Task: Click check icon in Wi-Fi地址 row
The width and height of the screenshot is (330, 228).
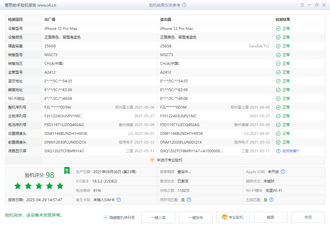Action: [278, 98]
